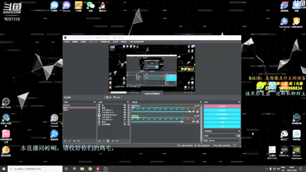The width and height of the screenshot is (306, 172).
Task: Toggle visibility eye of the second source row
Action: pos(125,108)
